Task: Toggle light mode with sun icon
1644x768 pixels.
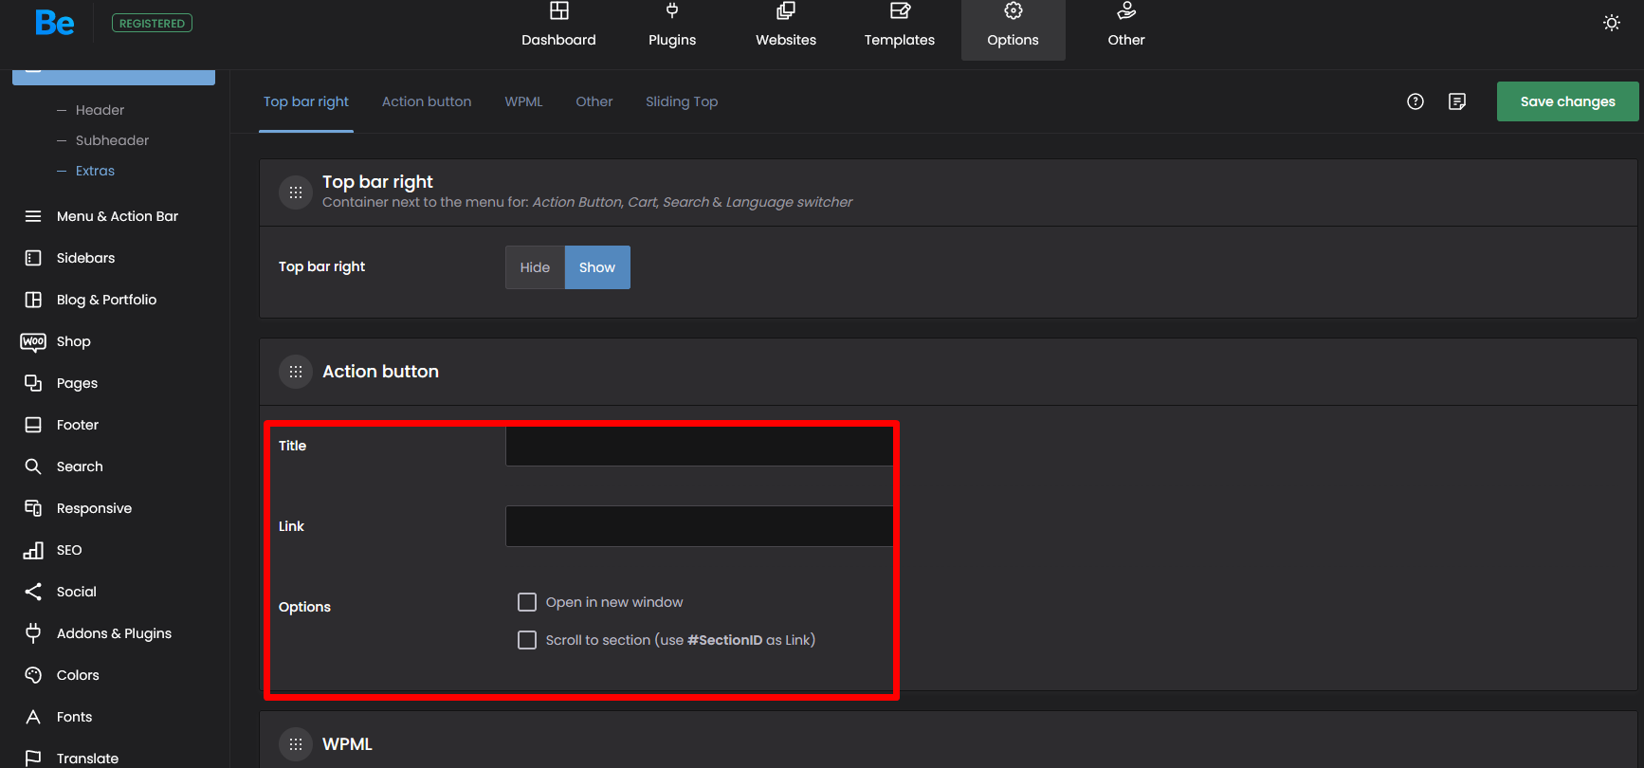Action: (1612, 23)
